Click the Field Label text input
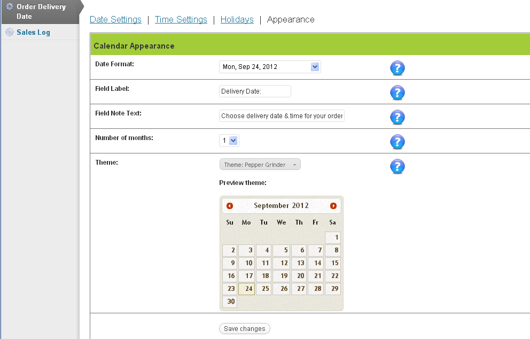Screen dimensions: 530x339 click(x=255, y=91)
